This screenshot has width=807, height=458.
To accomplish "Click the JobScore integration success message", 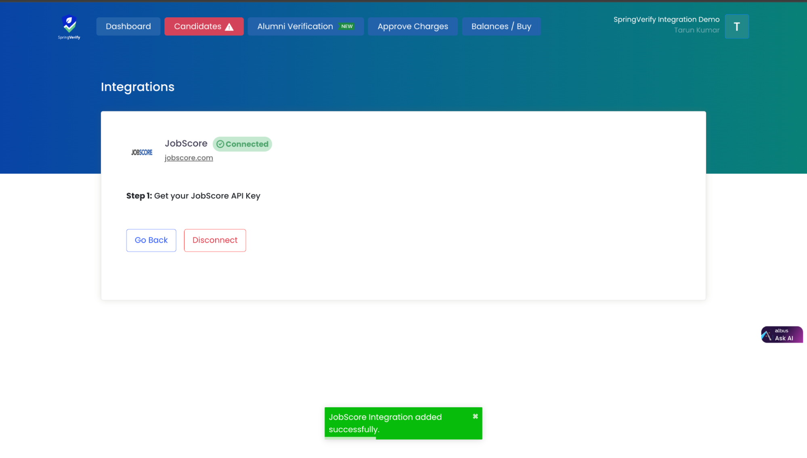I will pyautogui.click(x=385, y=423).
